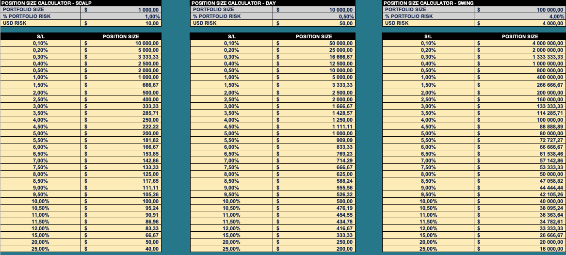Select Scalp position size 181,82 cell

(121, 140)
